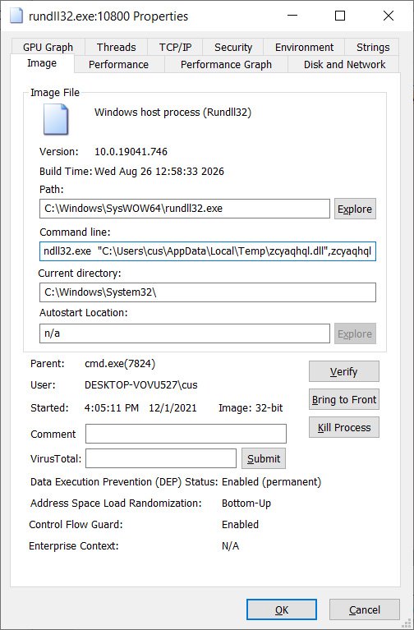Click the rundll32 file icon in Image File
Screen dimensions: 414x630
coord(56,119)
